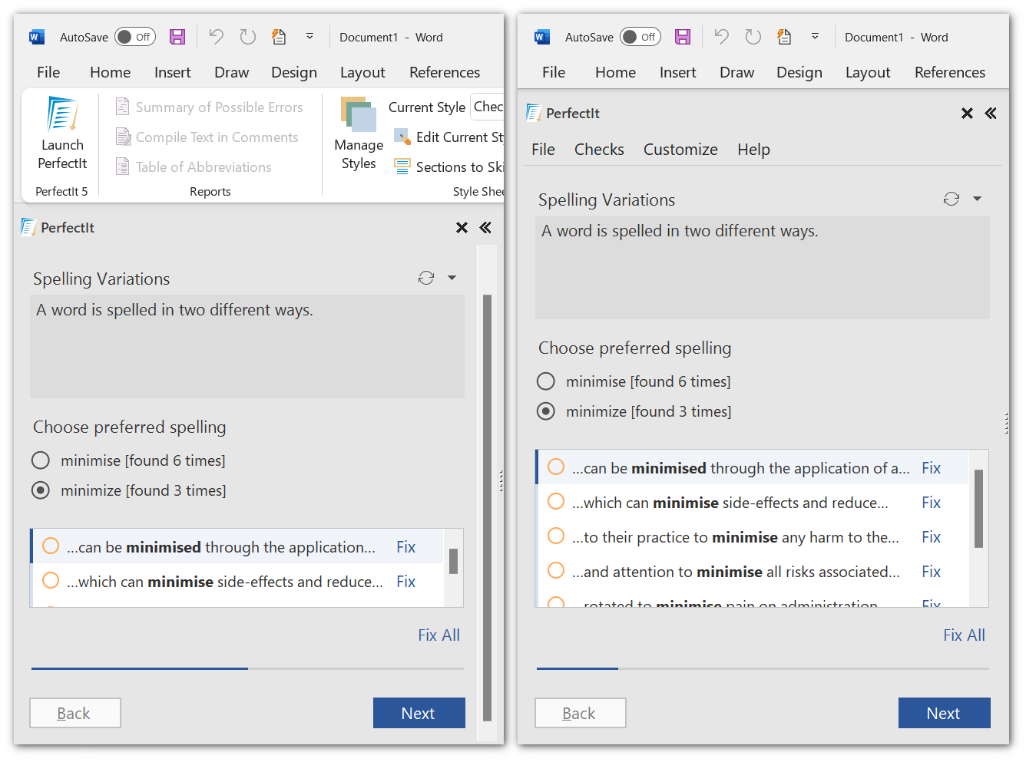This screenshot has width=1026, height=762.
Task: Click the Touch/Mouse Mode icon in left window
Action: (279, 37)
